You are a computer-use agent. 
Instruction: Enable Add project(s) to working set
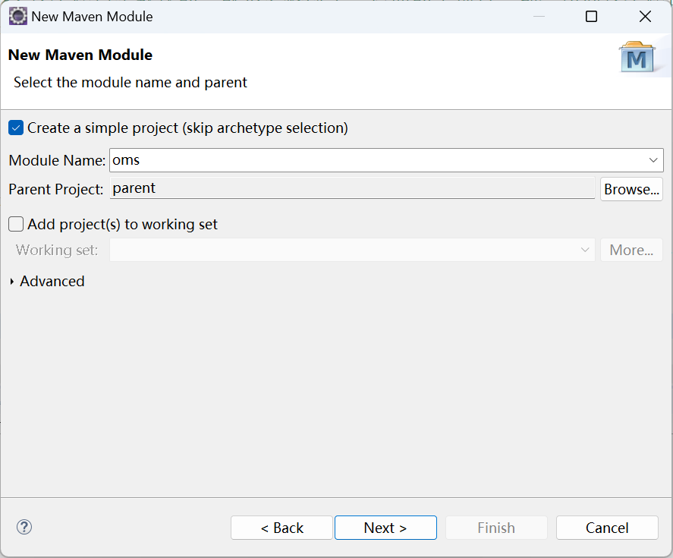16,225
